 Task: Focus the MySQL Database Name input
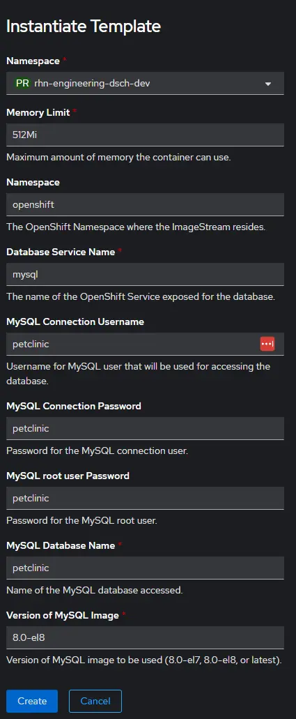click(x=145, y=568)
